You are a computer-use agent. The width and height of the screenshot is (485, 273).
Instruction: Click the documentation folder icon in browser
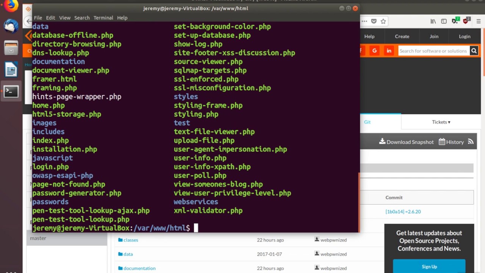120,268
